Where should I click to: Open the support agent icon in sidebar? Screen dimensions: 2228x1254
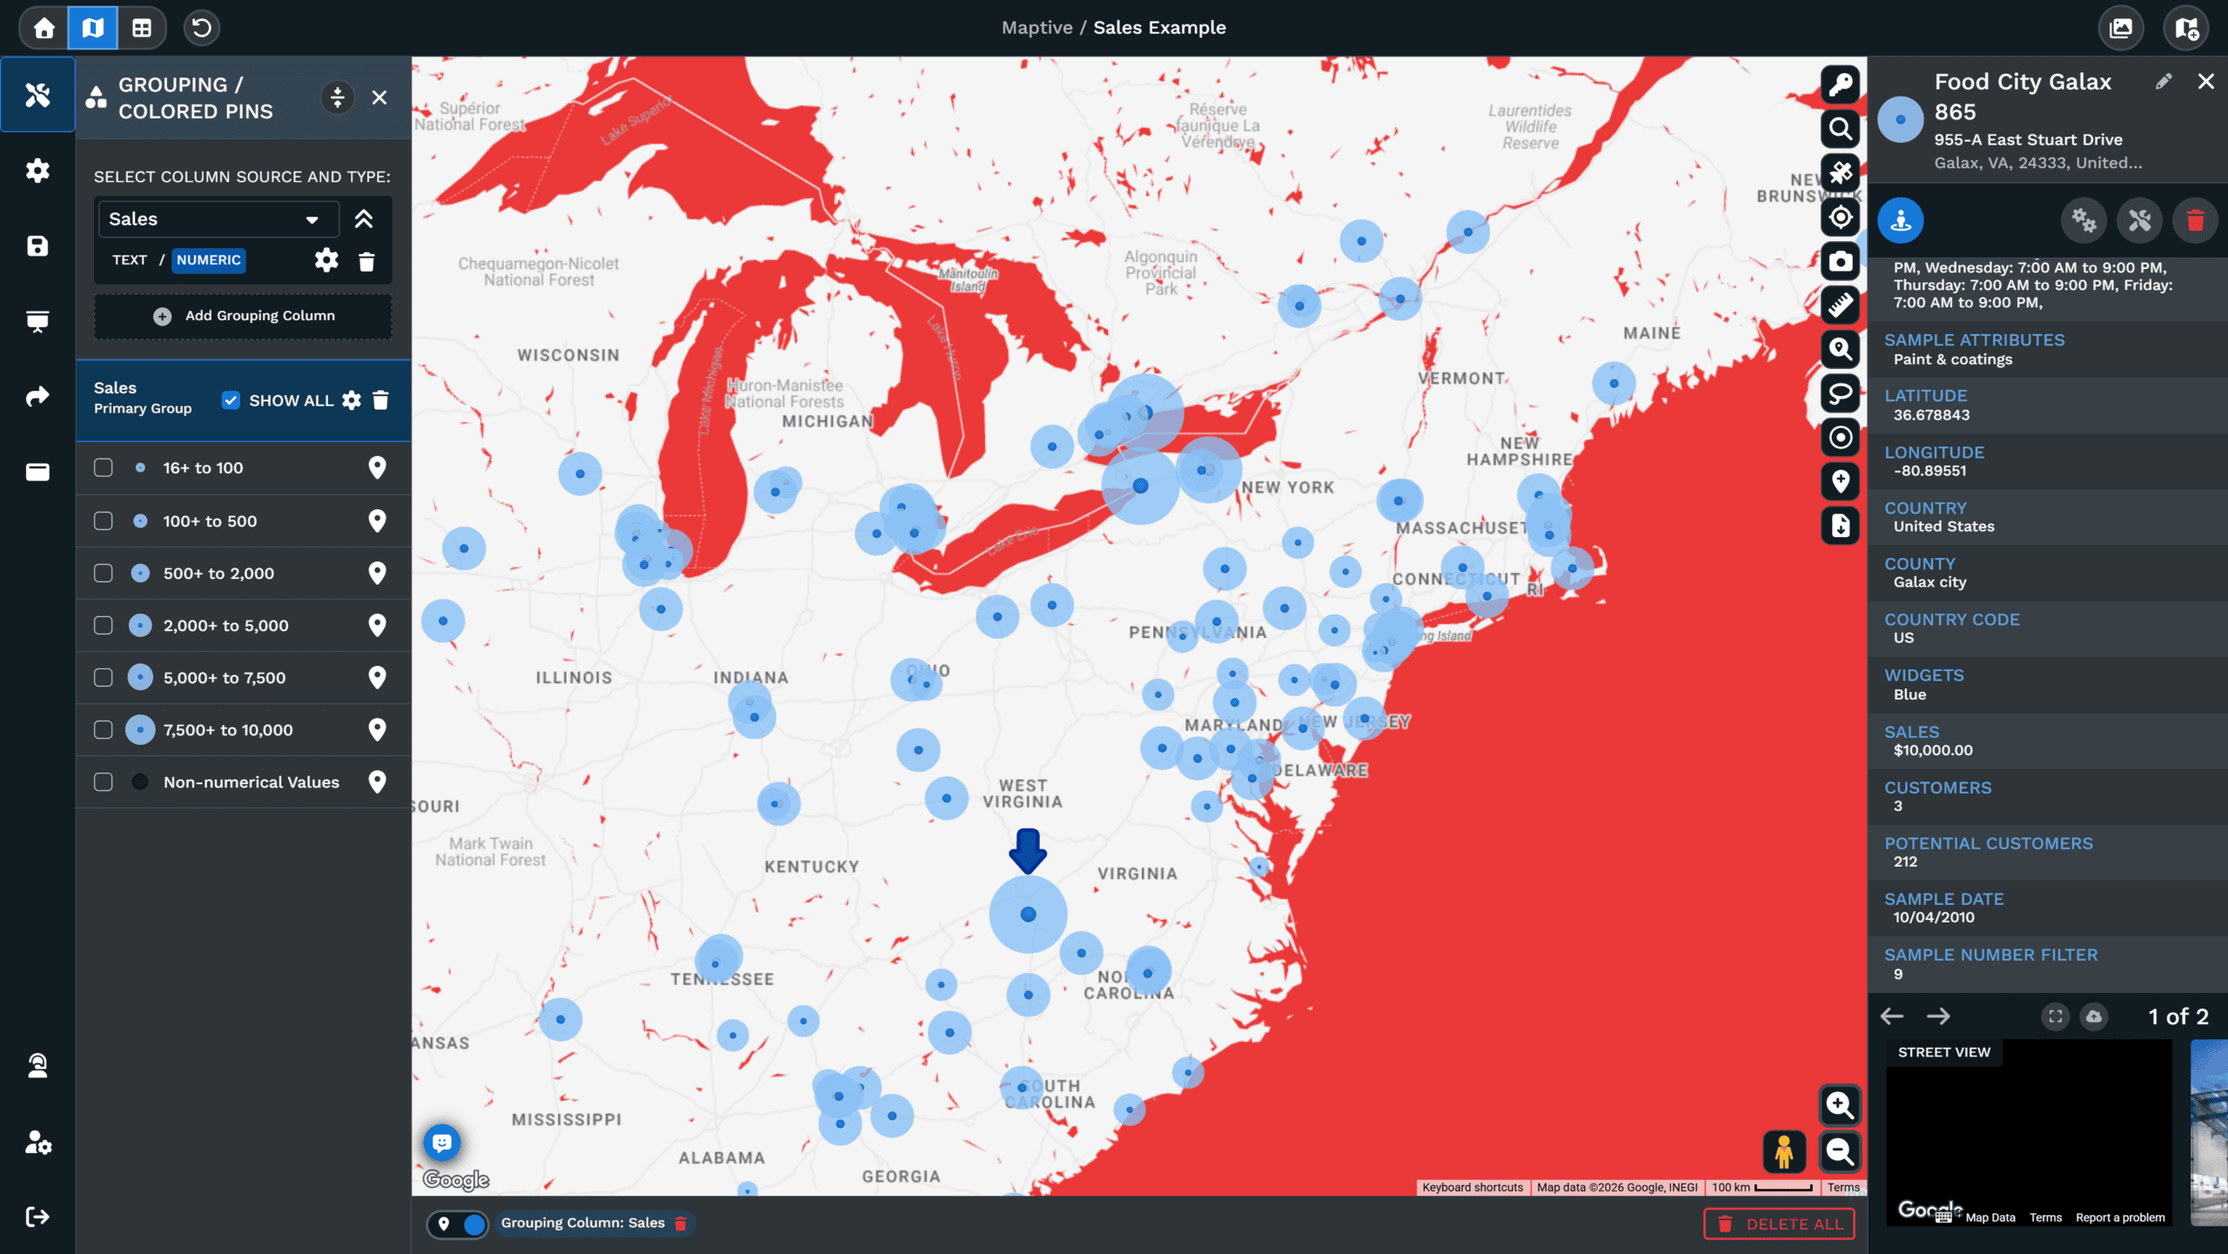pos(37,1065)
